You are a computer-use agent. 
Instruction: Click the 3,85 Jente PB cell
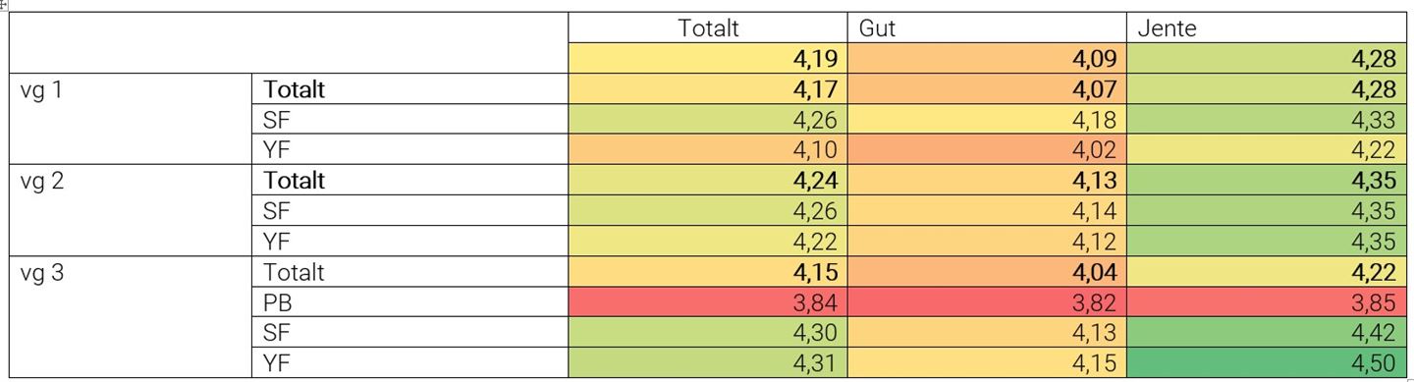point(1266,302)
